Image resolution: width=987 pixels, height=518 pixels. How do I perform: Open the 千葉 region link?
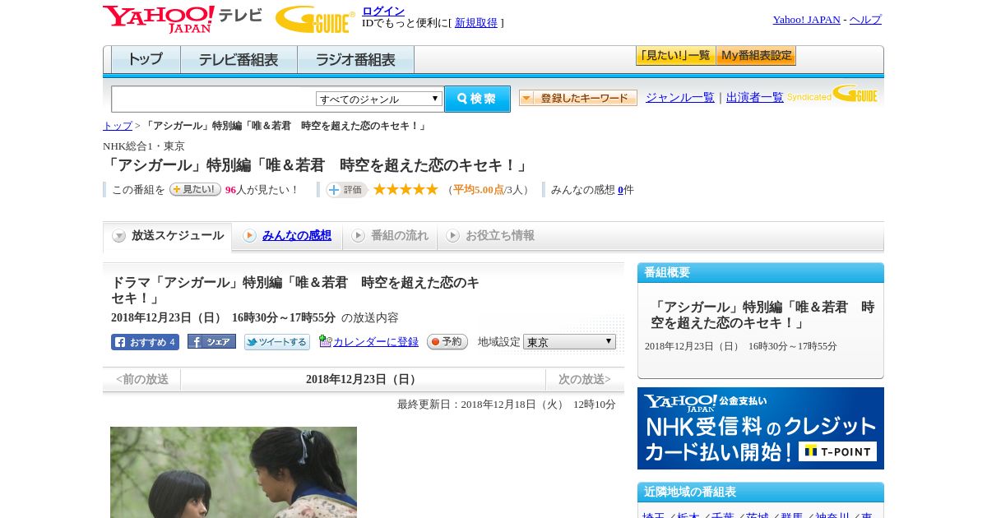pos(722,515)
